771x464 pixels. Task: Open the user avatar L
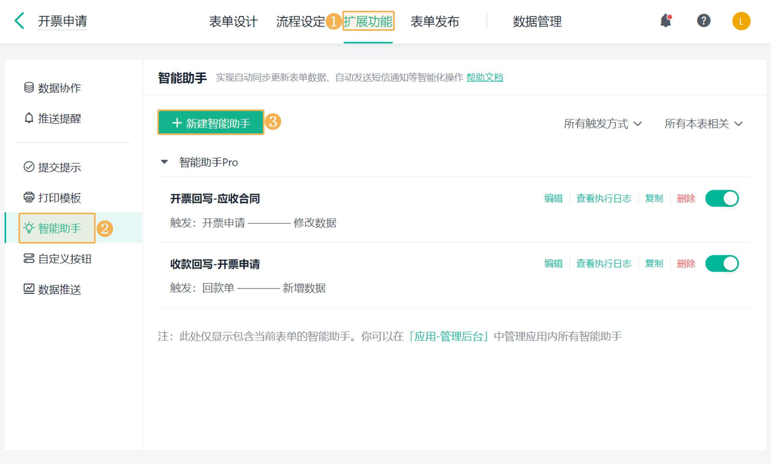click(x=741, y=21)
